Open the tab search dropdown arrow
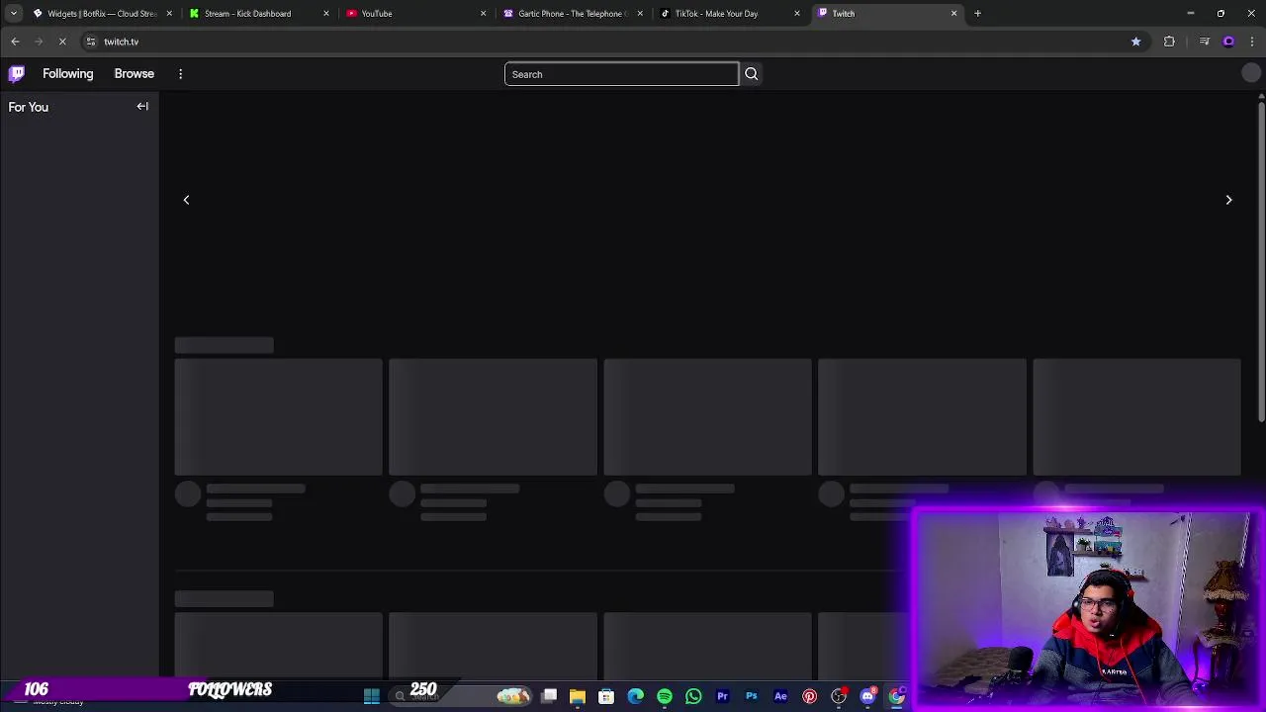Viewport: 1266px width, 712px height. [x=13, y=14]
